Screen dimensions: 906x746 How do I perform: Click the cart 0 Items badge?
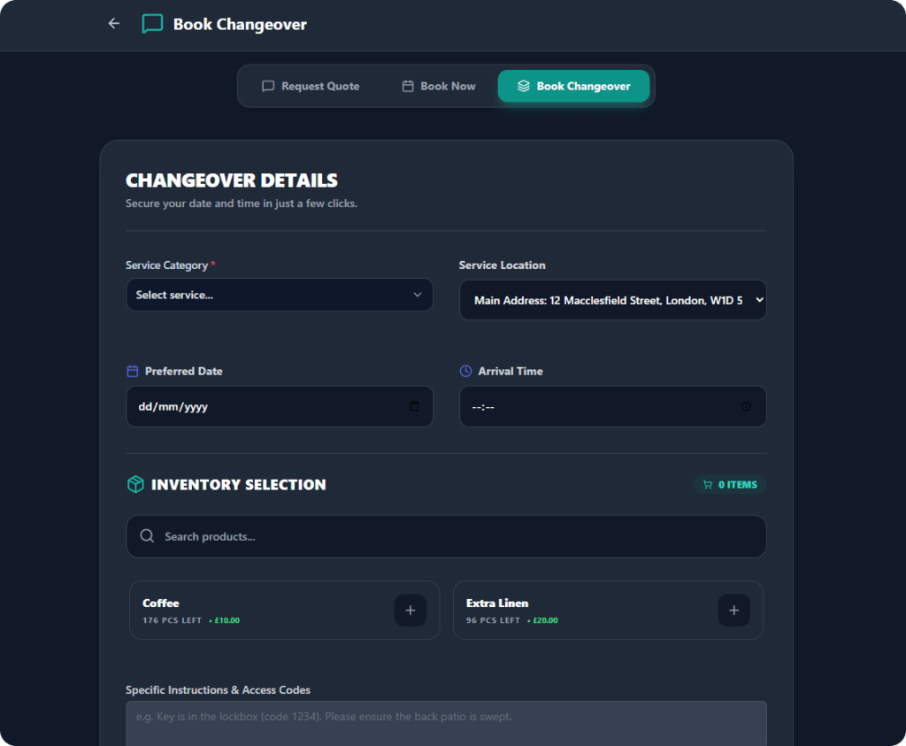point(730,485)
